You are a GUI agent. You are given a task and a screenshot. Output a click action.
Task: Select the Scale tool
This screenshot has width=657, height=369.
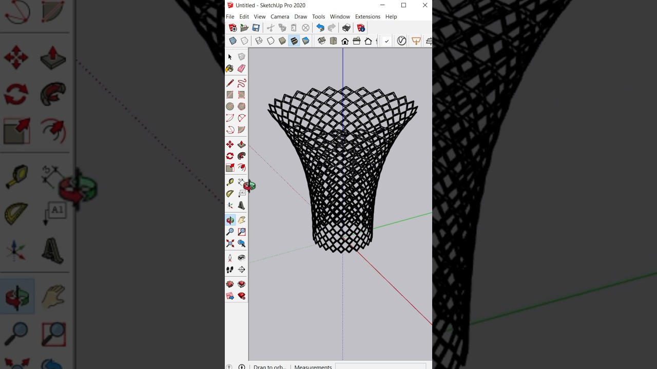pos(230,168)
